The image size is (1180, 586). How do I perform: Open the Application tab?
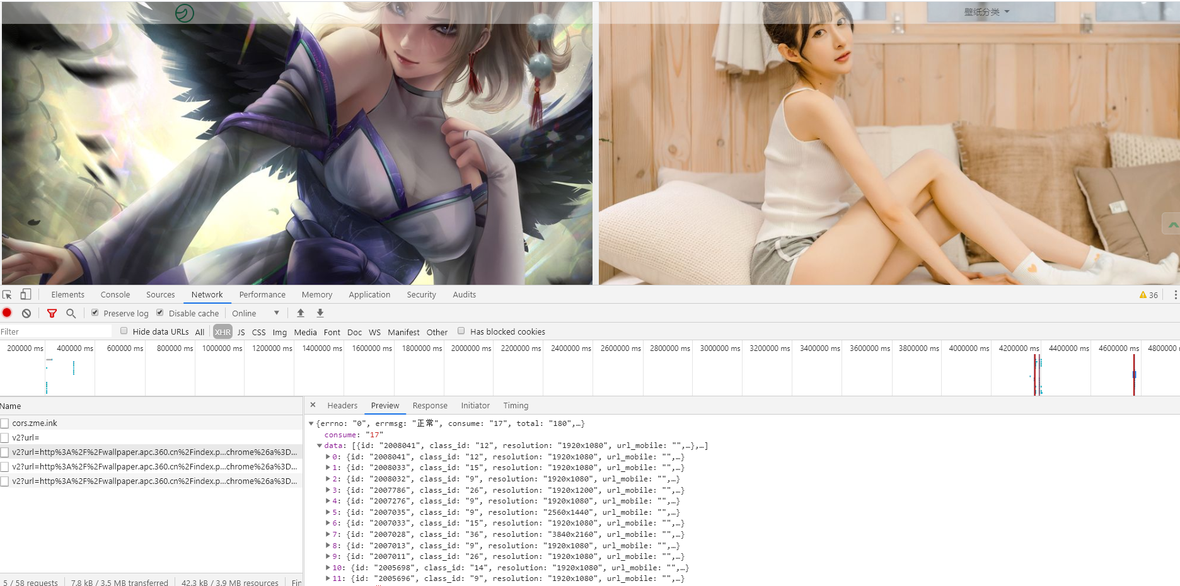coord(369,295)
